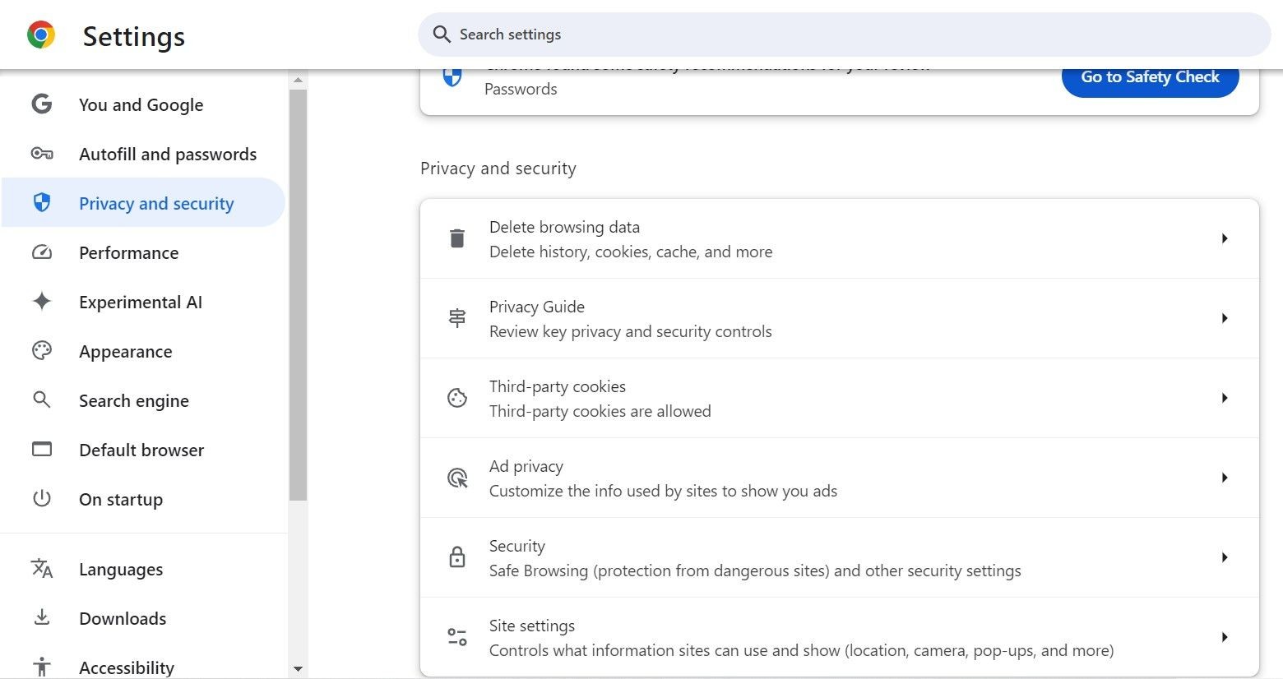Open Downloads settings
1283x679 pixels.
pos(143,618)
